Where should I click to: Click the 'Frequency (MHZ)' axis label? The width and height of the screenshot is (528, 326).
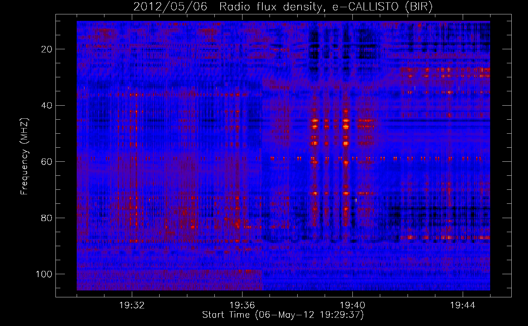[x=25, y=156]
